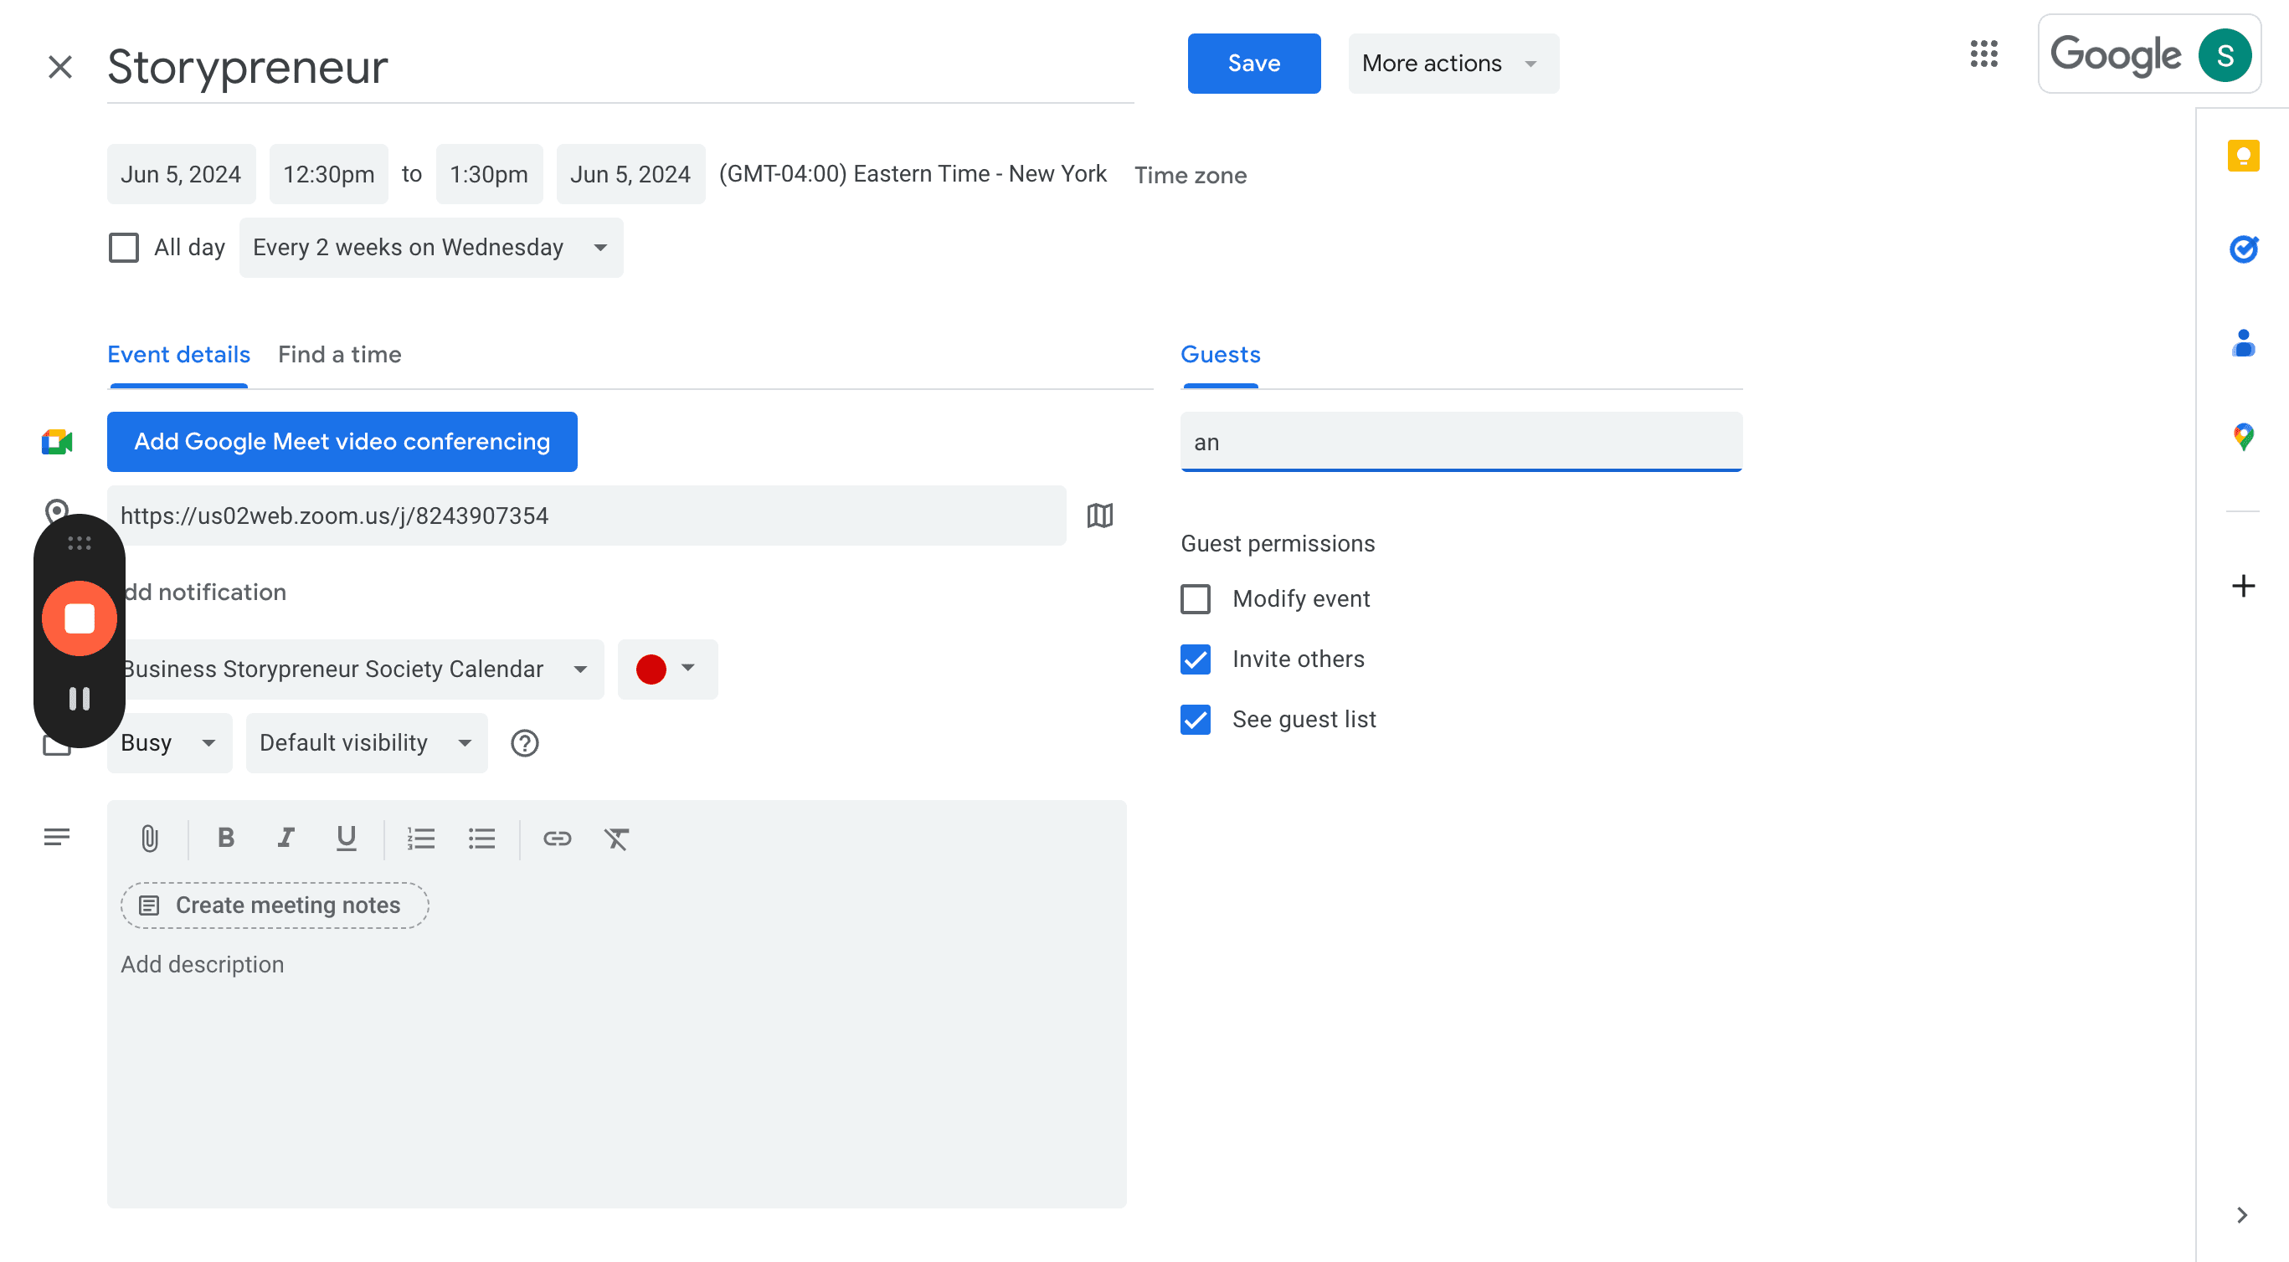Click the Google Meet camera icon
The image size is (2289, 1262).
coord(57,441)
